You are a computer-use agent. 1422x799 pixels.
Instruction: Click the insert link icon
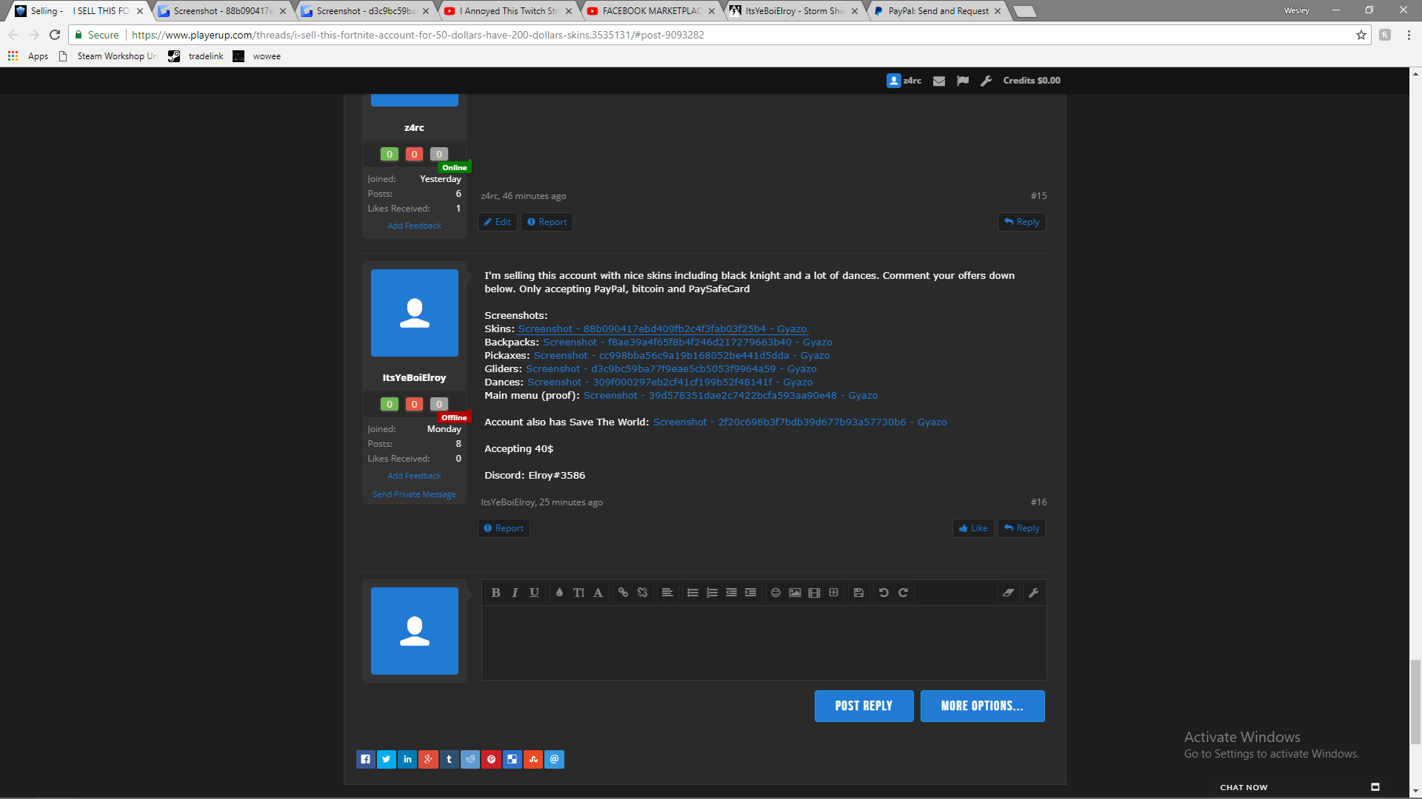coord(623,593)
